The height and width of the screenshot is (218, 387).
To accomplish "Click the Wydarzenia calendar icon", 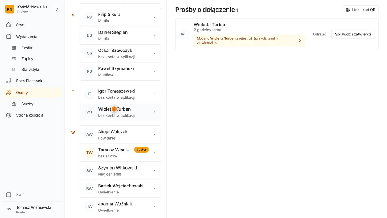I will pos(9,37).
